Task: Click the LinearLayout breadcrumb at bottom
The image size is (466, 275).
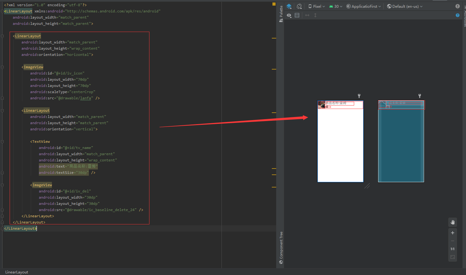Action: (x=17, y=272)
